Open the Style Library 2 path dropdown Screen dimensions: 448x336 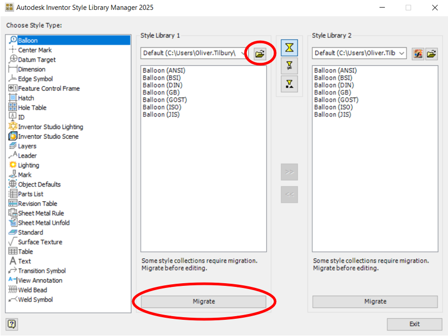402,53
